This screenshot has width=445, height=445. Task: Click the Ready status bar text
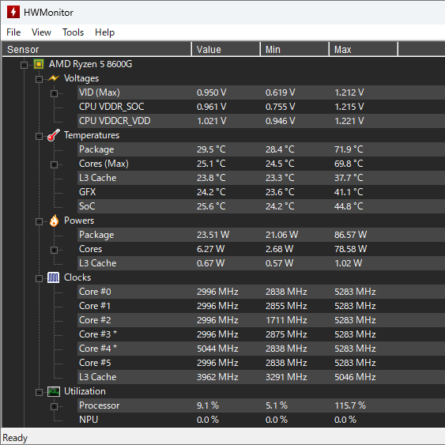pos(15,438)
